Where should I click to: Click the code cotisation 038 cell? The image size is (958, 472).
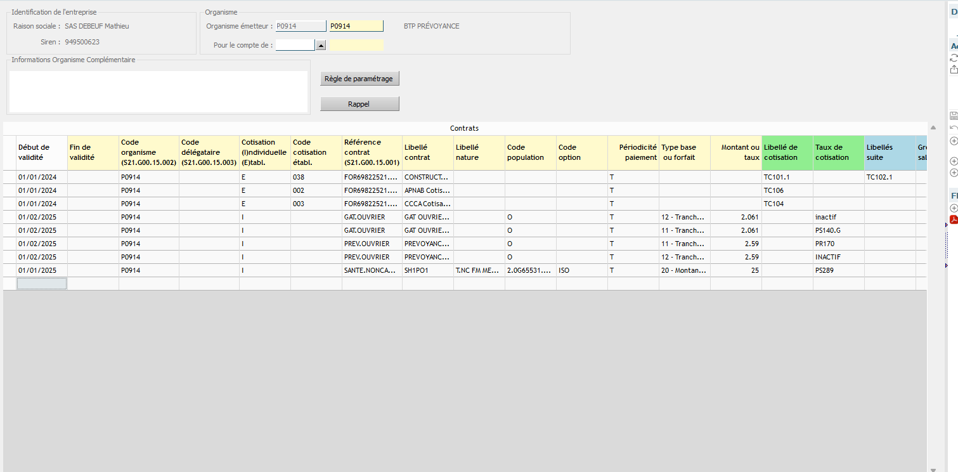click(316, 177)
